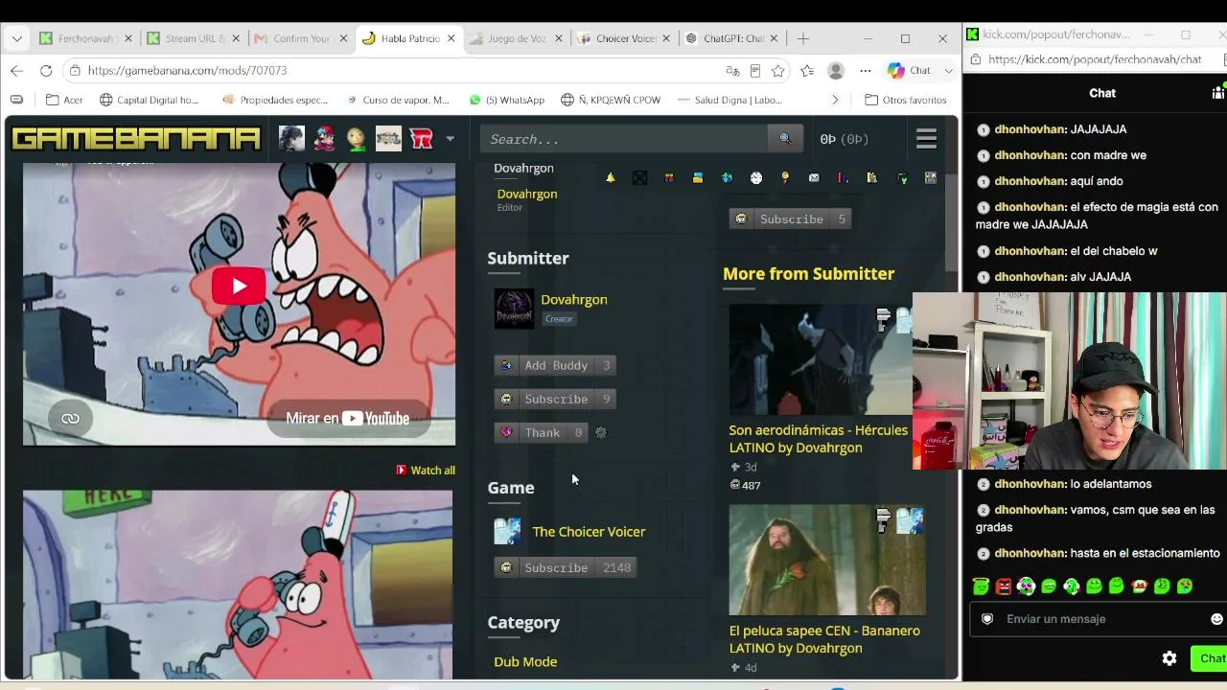
Task: Open Kick chat settings gear
Action: pos(1169,658)
